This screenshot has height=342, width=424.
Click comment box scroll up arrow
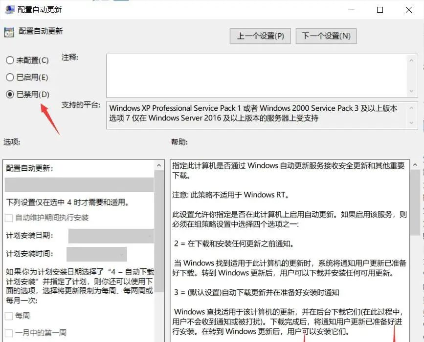click(411, 60)
